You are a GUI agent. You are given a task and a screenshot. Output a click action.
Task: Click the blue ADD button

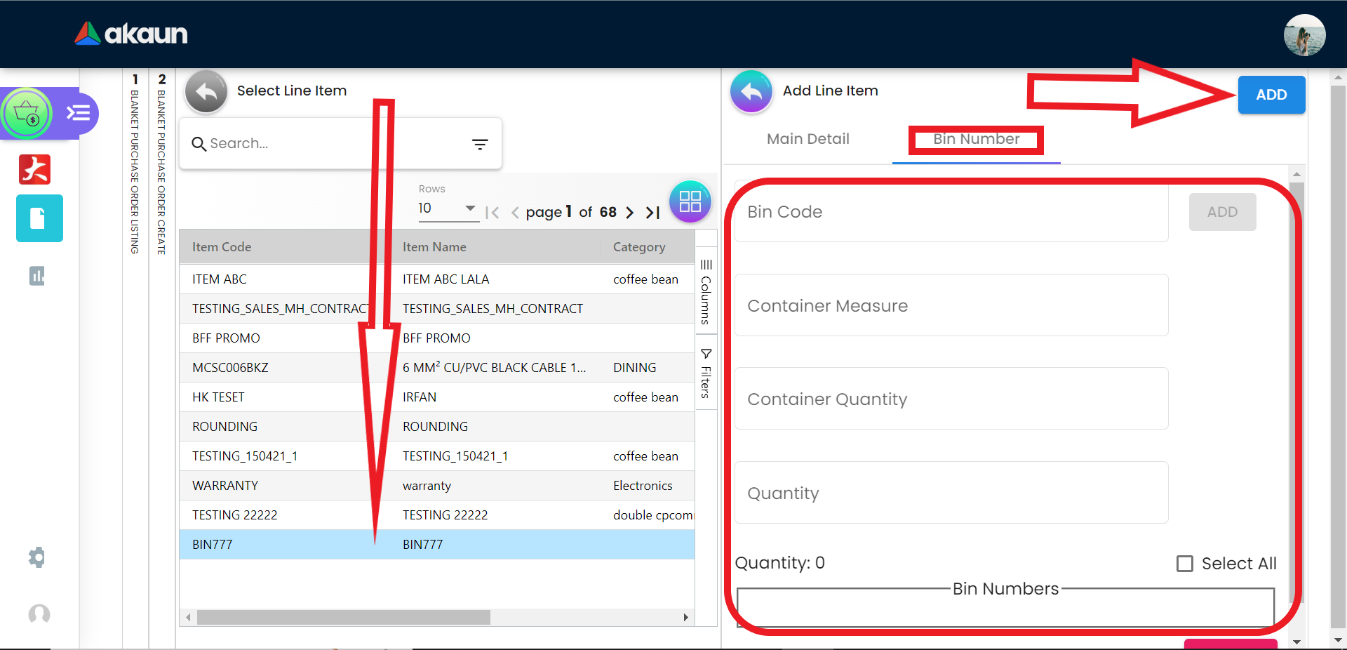(x=1271, y=95)
